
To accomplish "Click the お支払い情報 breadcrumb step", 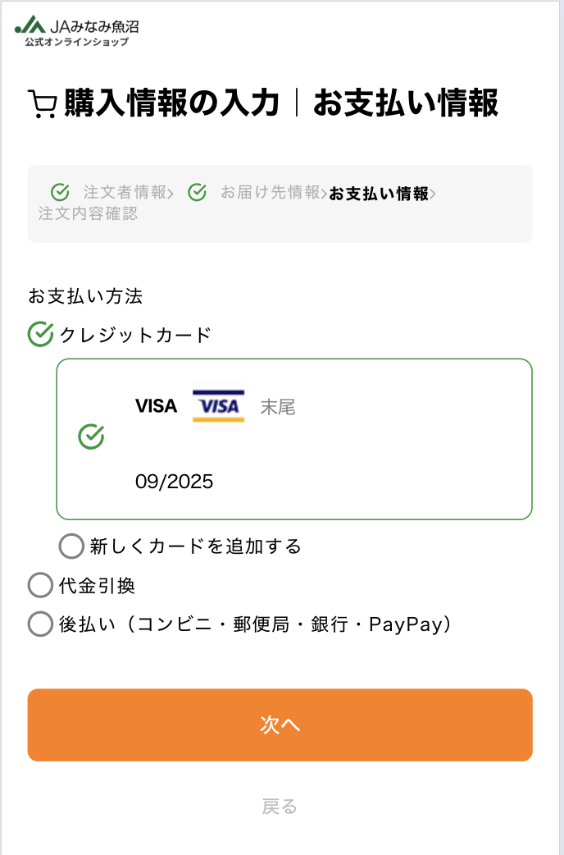I will click(379, 194).
